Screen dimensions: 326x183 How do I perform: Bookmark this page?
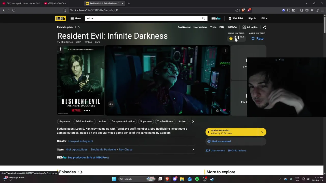tap(65, 10)
